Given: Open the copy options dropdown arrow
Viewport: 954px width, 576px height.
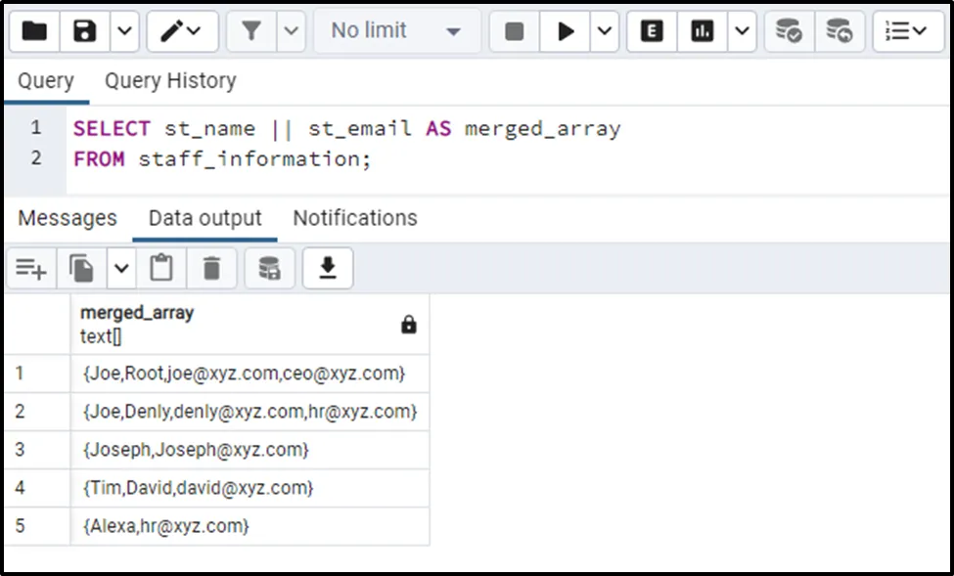Looking at the screenshot, I should pyautogui.click(x=121, y=268).
